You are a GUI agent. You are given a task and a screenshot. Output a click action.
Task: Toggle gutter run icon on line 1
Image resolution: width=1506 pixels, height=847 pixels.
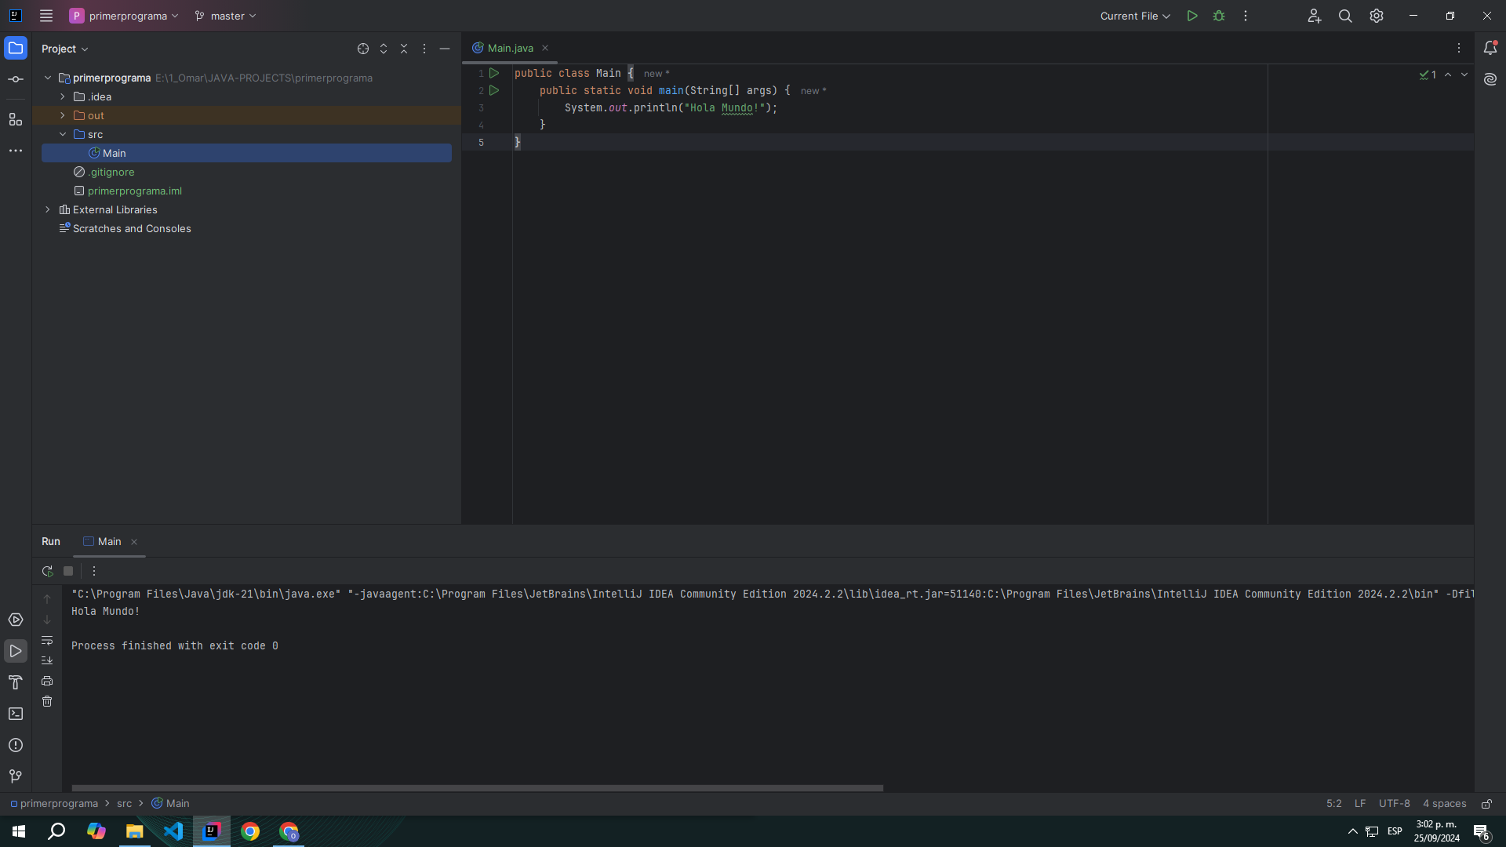coord(496,74)
